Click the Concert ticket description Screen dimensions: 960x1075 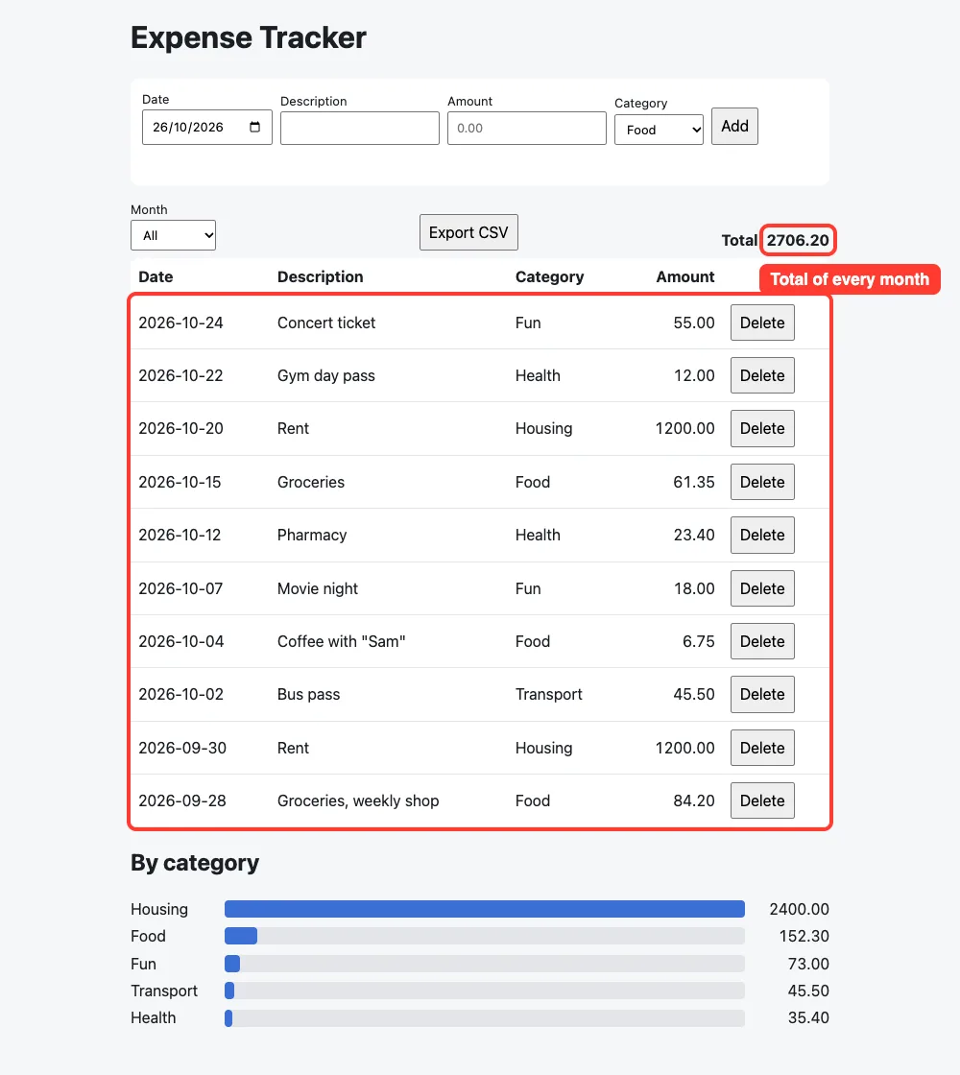326,322
